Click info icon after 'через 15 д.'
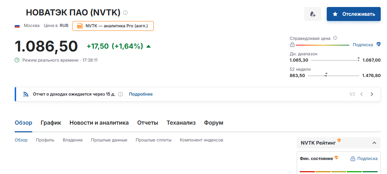The image size is (387, 174). (x=120, y=94)
